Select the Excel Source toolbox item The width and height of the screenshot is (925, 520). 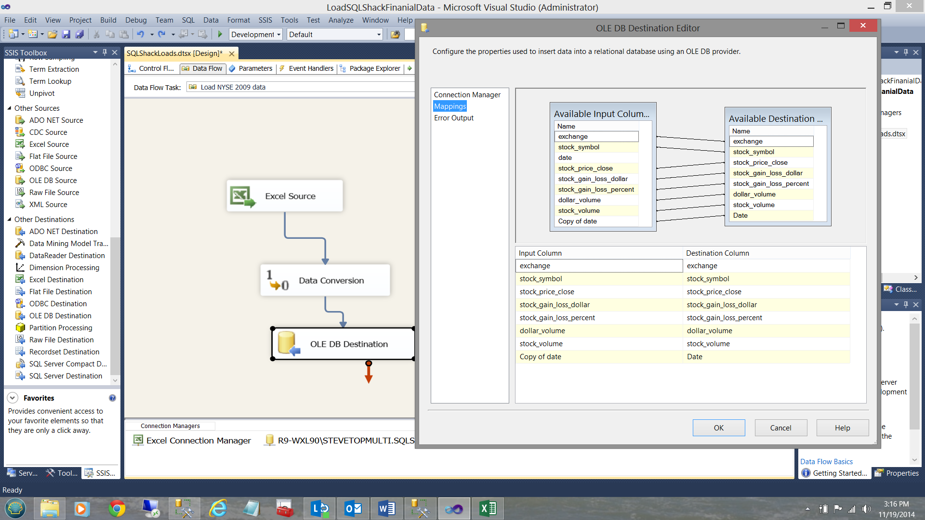[x=49, y=144]
